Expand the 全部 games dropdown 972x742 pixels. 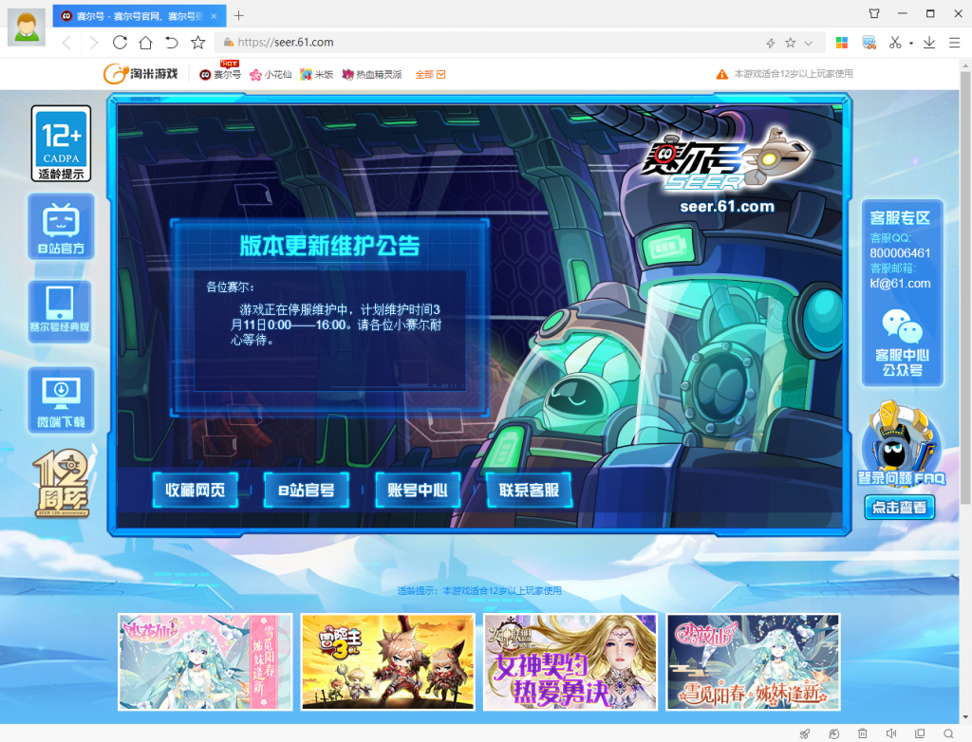(x=430, y=74)
